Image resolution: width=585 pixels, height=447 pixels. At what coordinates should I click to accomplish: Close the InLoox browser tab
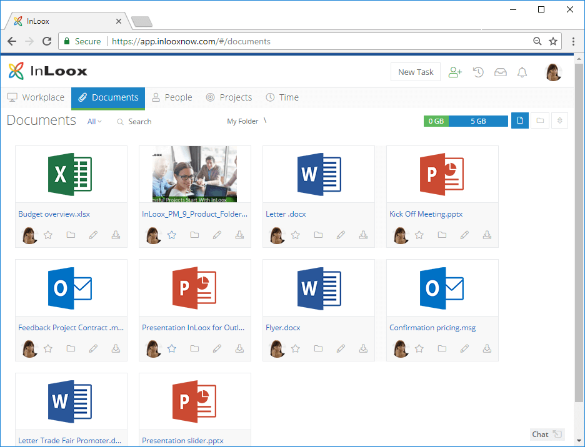coord(119,21)
